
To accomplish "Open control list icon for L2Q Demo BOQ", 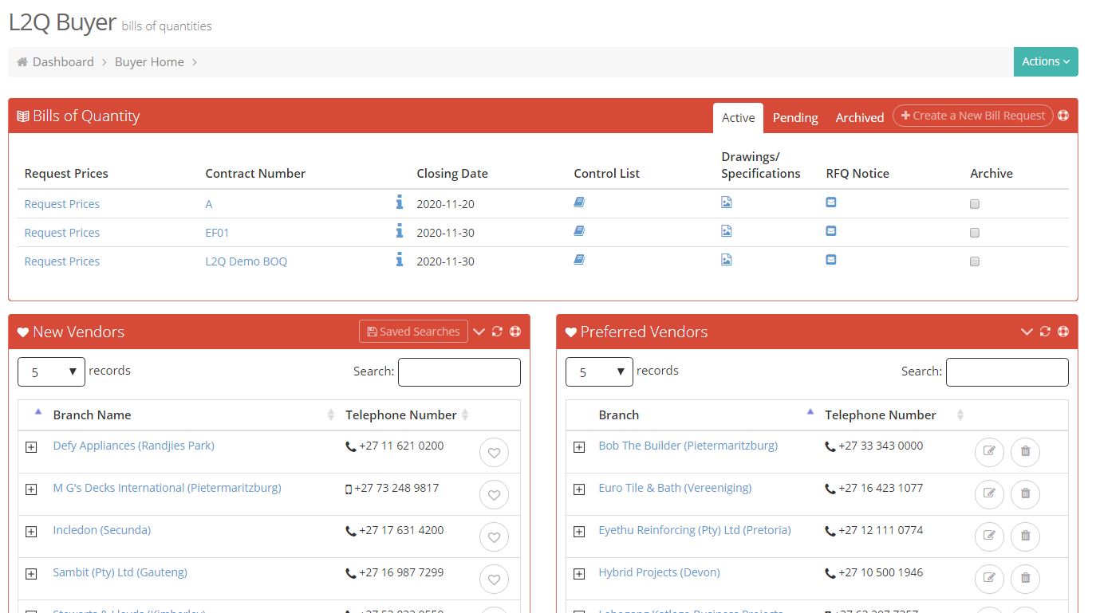I will [579, 260].
